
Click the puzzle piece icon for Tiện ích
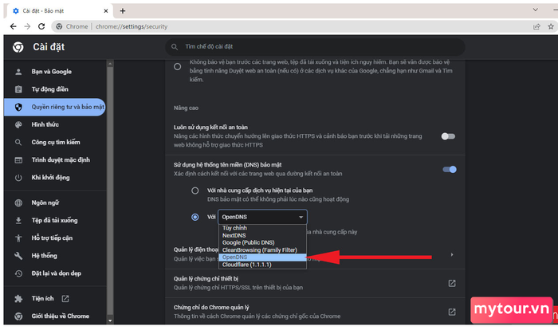pos(18,299)
